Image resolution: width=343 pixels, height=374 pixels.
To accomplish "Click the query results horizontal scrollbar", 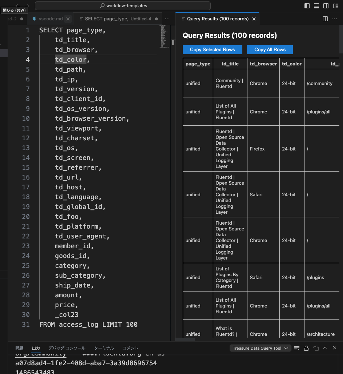I will tap(185, 339).
